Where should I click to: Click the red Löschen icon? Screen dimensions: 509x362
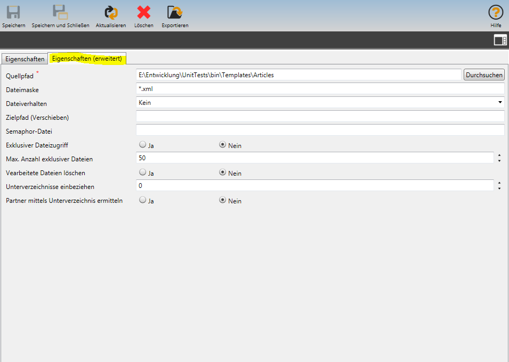click(x=143, y=13)
